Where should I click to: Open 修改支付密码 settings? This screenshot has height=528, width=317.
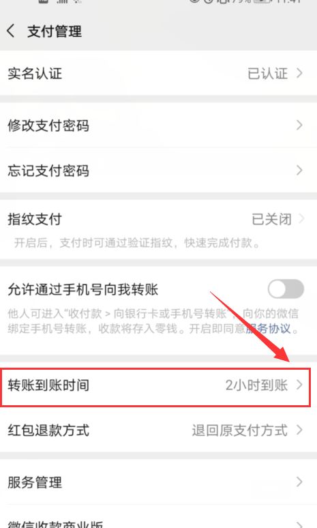[x=158, y=126]
